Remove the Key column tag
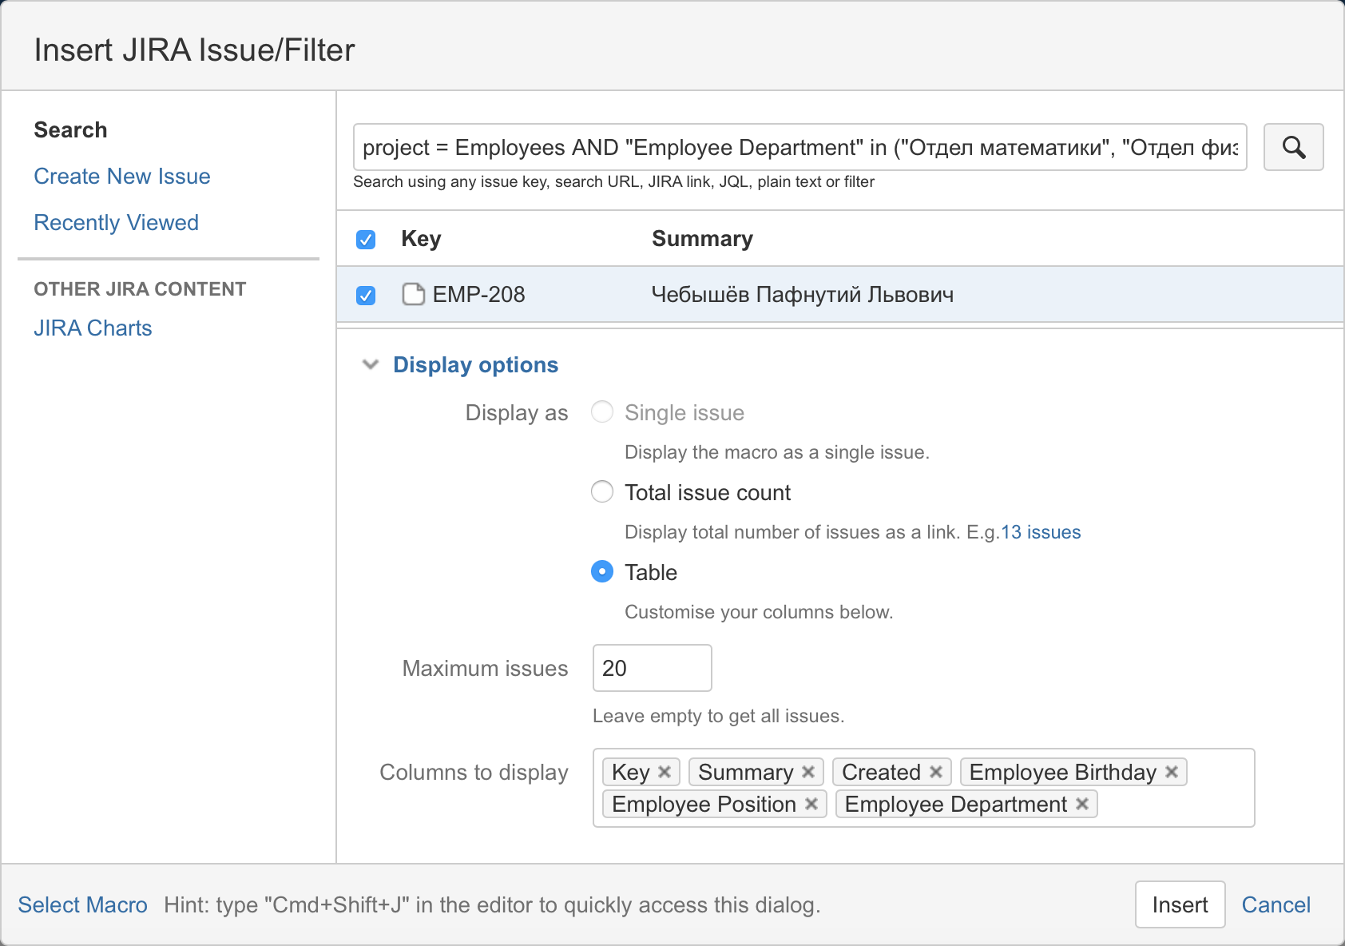Screen dimensions: 1345x946 point(665,772)
